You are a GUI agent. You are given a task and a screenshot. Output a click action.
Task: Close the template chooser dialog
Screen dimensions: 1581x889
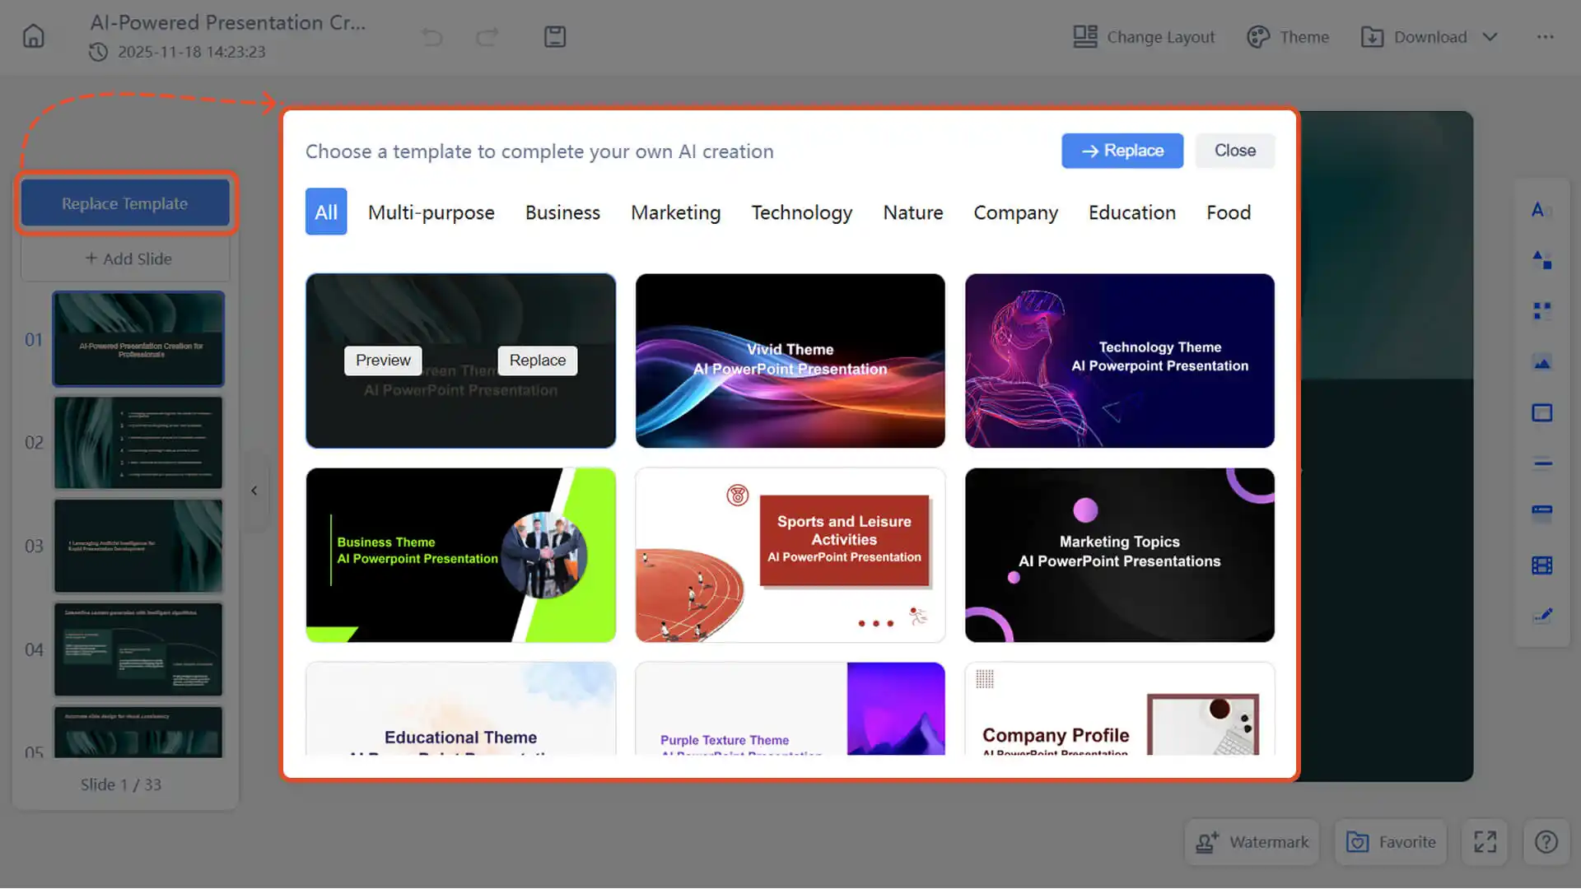(1235, 151)
